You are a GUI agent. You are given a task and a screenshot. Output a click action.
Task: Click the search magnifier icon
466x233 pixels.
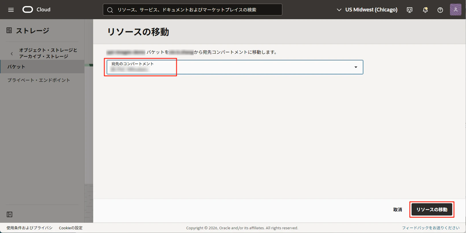[110, 10]
